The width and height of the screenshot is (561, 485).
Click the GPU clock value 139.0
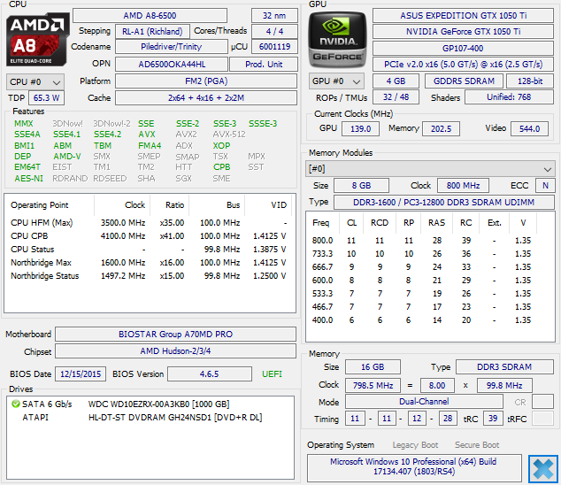coord(361,129)
